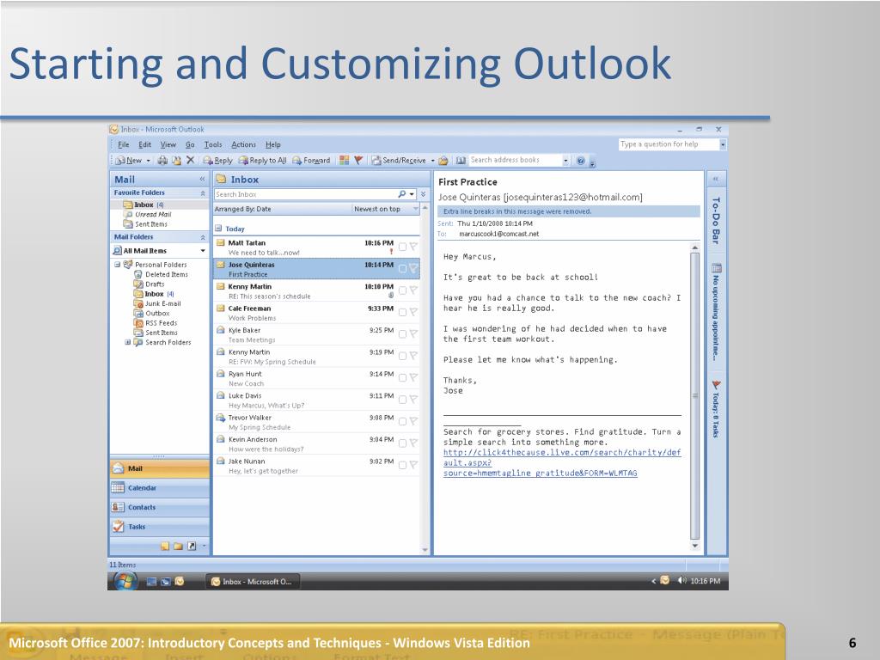Click Reply to All in the toolbar
Viewport: 880px width, 660px height.
click(262, 161)
